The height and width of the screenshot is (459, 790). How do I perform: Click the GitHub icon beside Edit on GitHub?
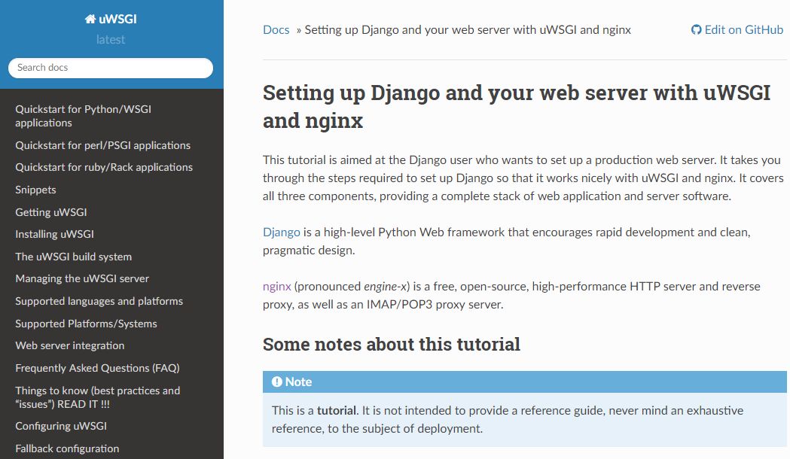pos(695,29)
